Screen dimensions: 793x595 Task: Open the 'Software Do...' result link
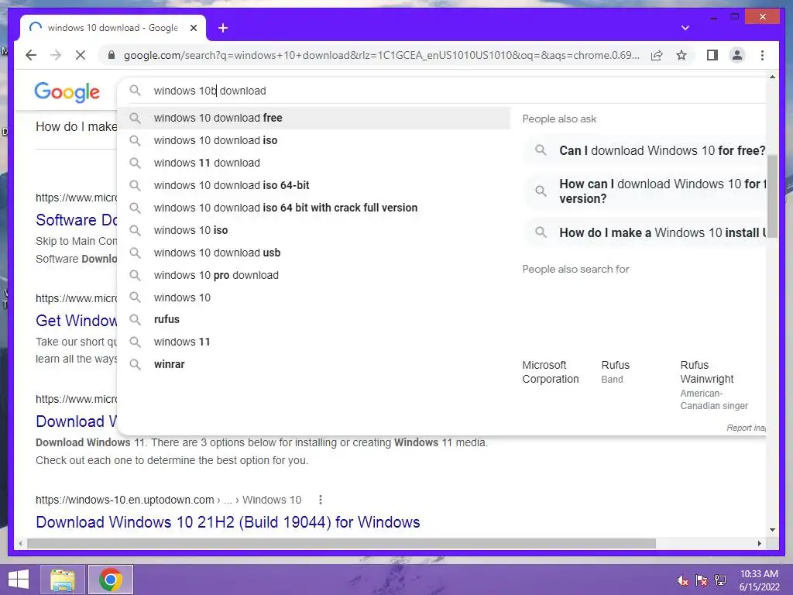click(76, 220)
